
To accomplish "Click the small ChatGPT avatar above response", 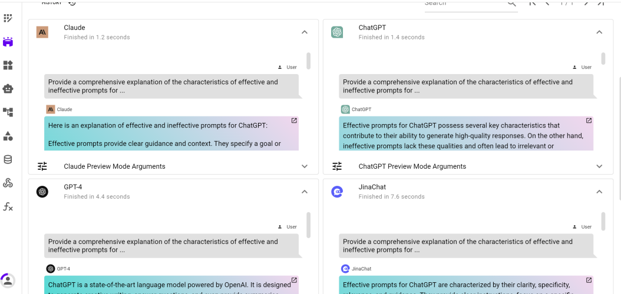I will tap(345, 109).
